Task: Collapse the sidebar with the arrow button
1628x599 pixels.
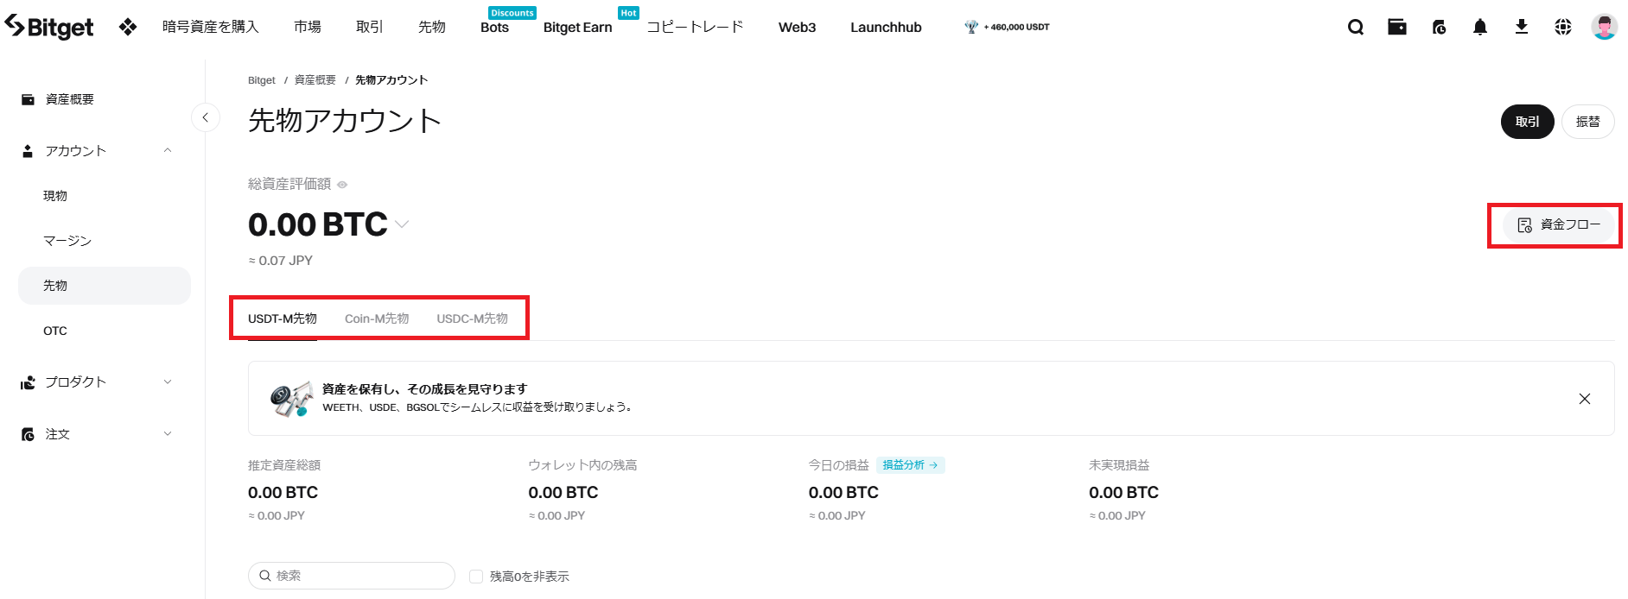Action: (205, 117)
